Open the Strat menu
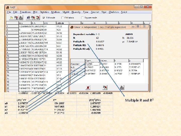The image size is (181, 136). (104, 12)
